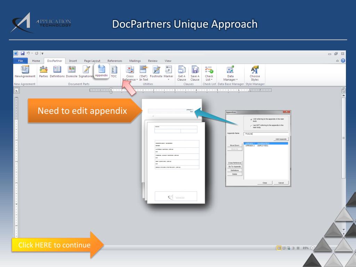
Task: Switch to Web Layout view icon
Action: click(288, 248)
